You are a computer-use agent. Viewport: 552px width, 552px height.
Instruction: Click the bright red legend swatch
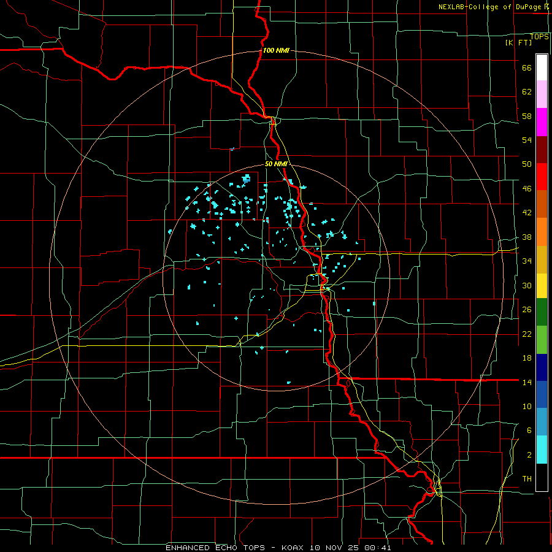(542, 177)
